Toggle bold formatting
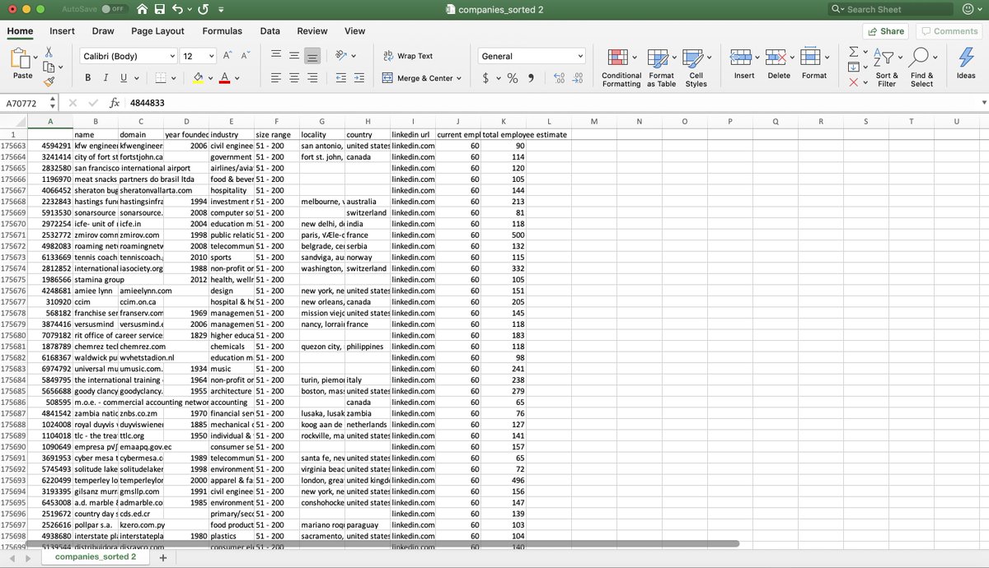The height and width of the screenshot is (568, 989). click(88, 78)
